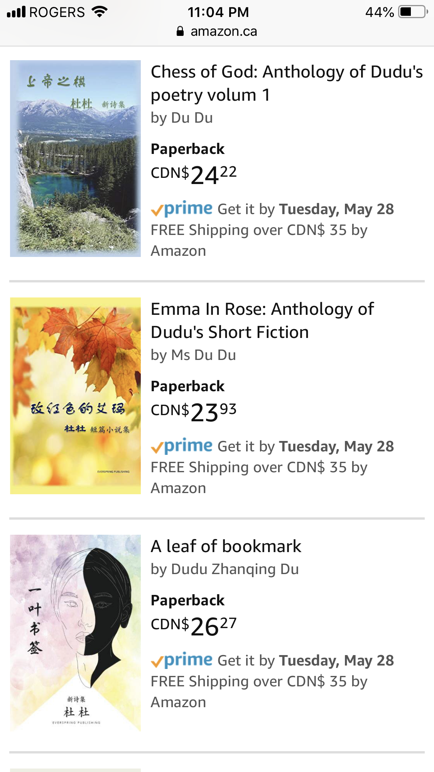The image size is (434, 772).
Task: Open the Emma In Rose book cover
Action: 75,395
